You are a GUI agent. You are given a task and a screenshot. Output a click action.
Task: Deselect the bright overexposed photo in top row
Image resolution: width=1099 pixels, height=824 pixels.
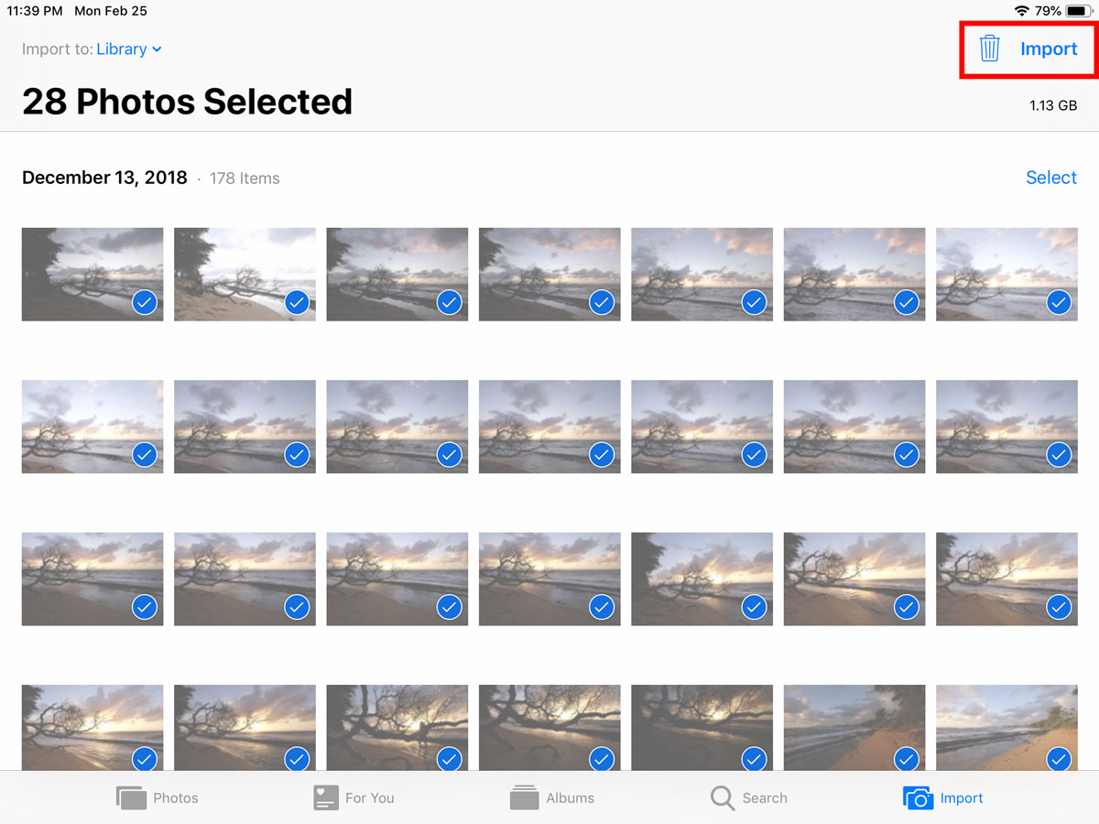tap(296, 301)
